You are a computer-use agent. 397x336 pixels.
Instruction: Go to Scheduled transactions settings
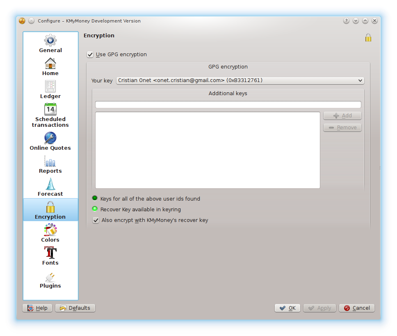pyautogui.click(x=50, y=115)
